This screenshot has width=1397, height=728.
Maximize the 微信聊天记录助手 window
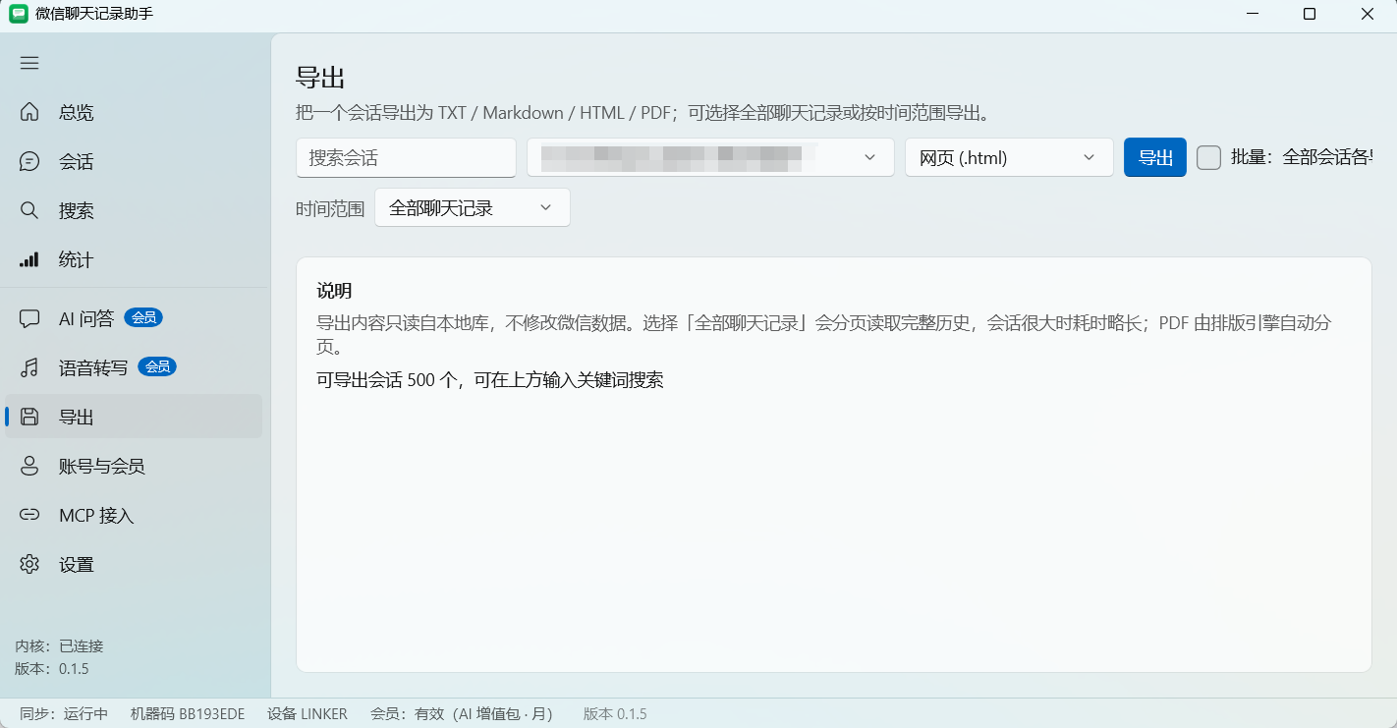1310,14
